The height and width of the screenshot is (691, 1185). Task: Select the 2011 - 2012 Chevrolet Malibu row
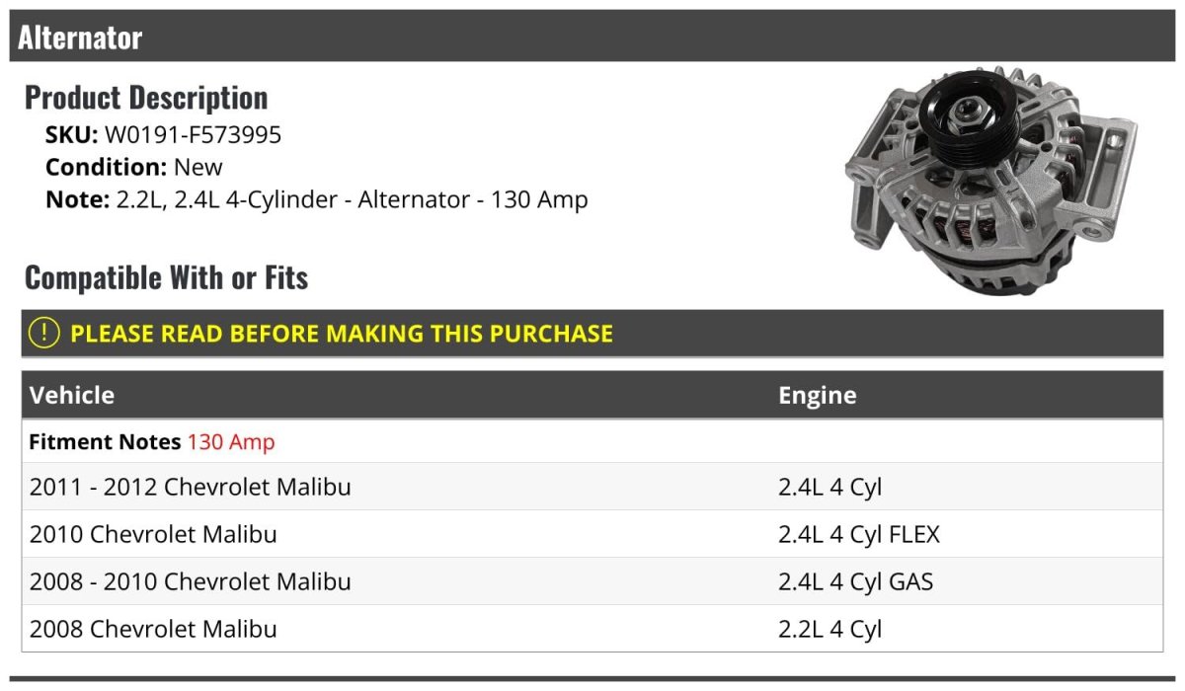(190, 487)
